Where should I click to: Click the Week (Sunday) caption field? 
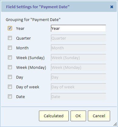pyautogui.click(x=78, y=58)
